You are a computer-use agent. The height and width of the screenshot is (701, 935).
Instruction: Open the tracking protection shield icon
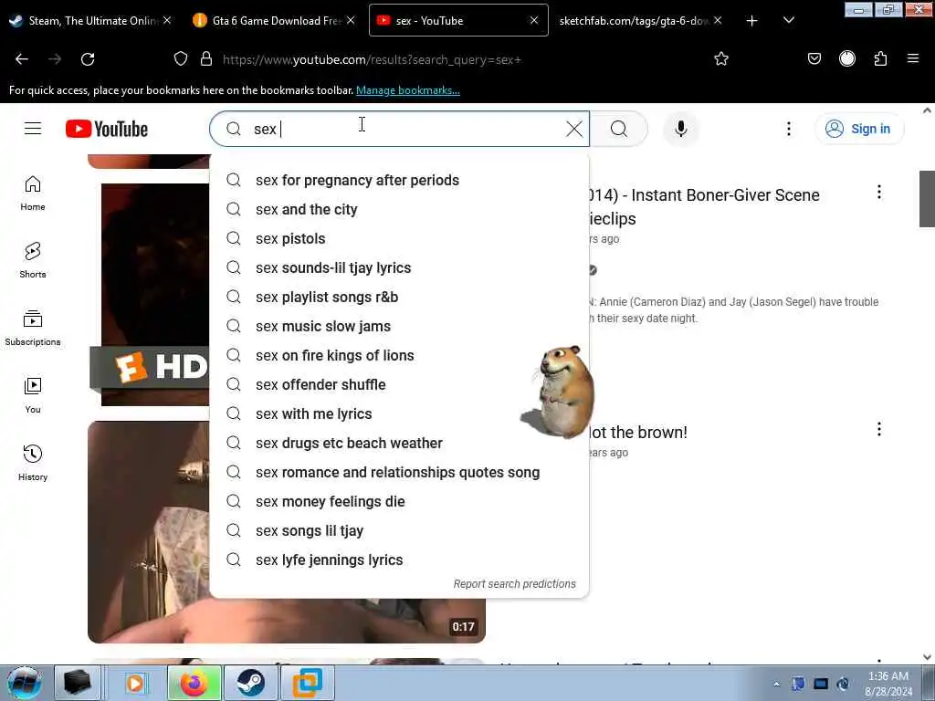tap(181, 59)
